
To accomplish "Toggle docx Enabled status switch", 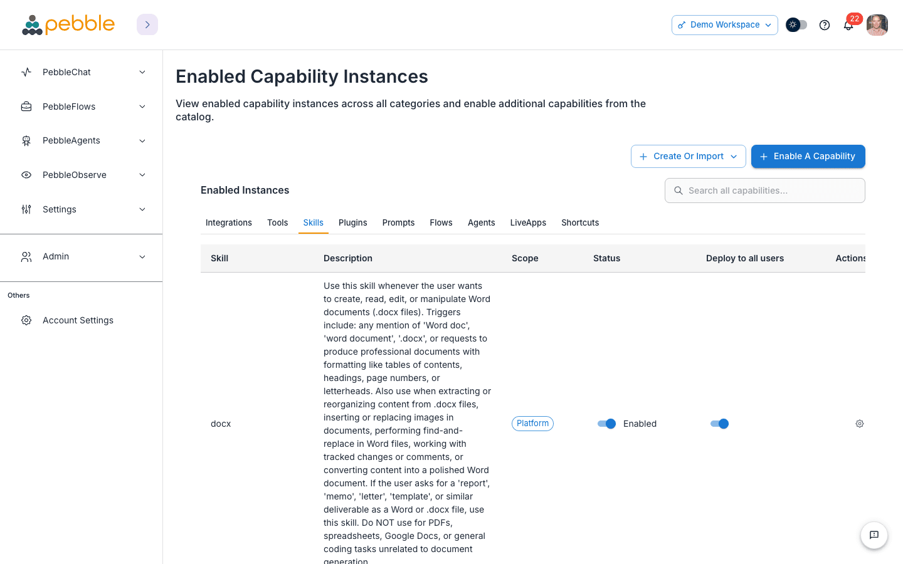I will click(606, 424).
